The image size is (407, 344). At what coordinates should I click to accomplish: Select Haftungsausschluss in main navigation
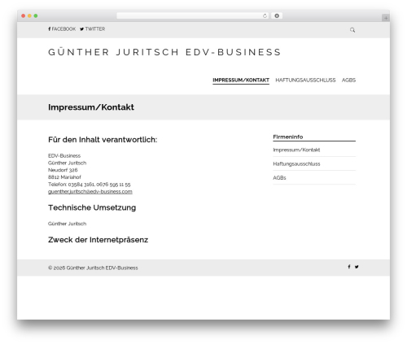305,81
